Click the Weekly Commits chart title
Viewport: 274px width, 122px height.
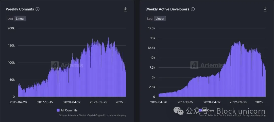pos(20,9)
